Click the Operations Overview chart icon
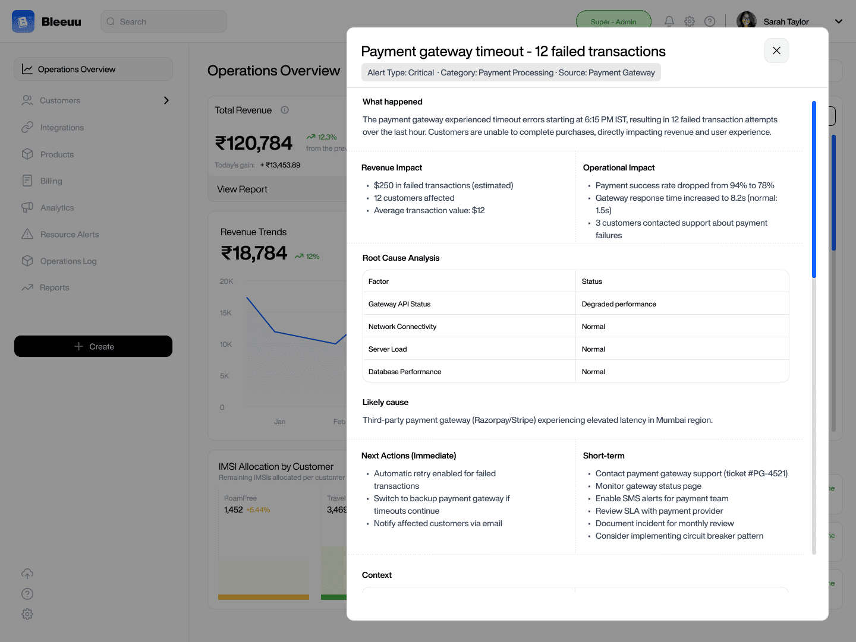This screenshot has height=642, width=856. coord(27,69)
